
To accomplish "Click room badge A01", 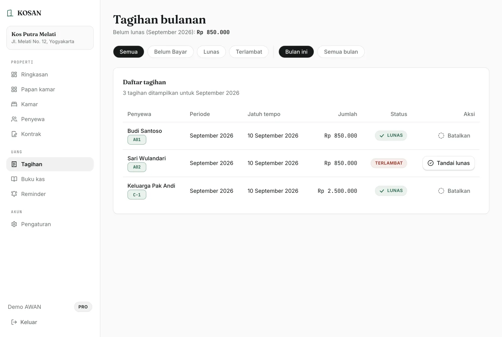I will point(137,140).
